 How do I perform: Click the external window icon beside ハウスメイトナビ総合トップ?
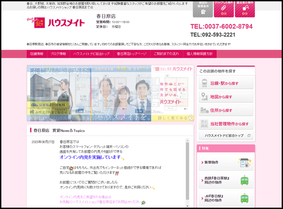pyautogui.click(x=249, y=135)
